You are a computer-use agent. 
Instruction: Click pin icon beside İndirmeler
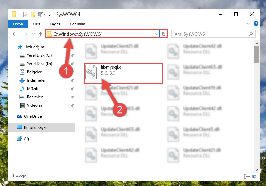72,80
